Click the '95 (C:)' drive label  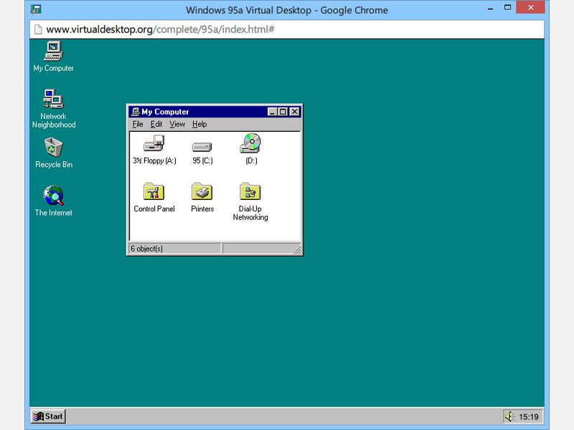[x=202, y=161]
